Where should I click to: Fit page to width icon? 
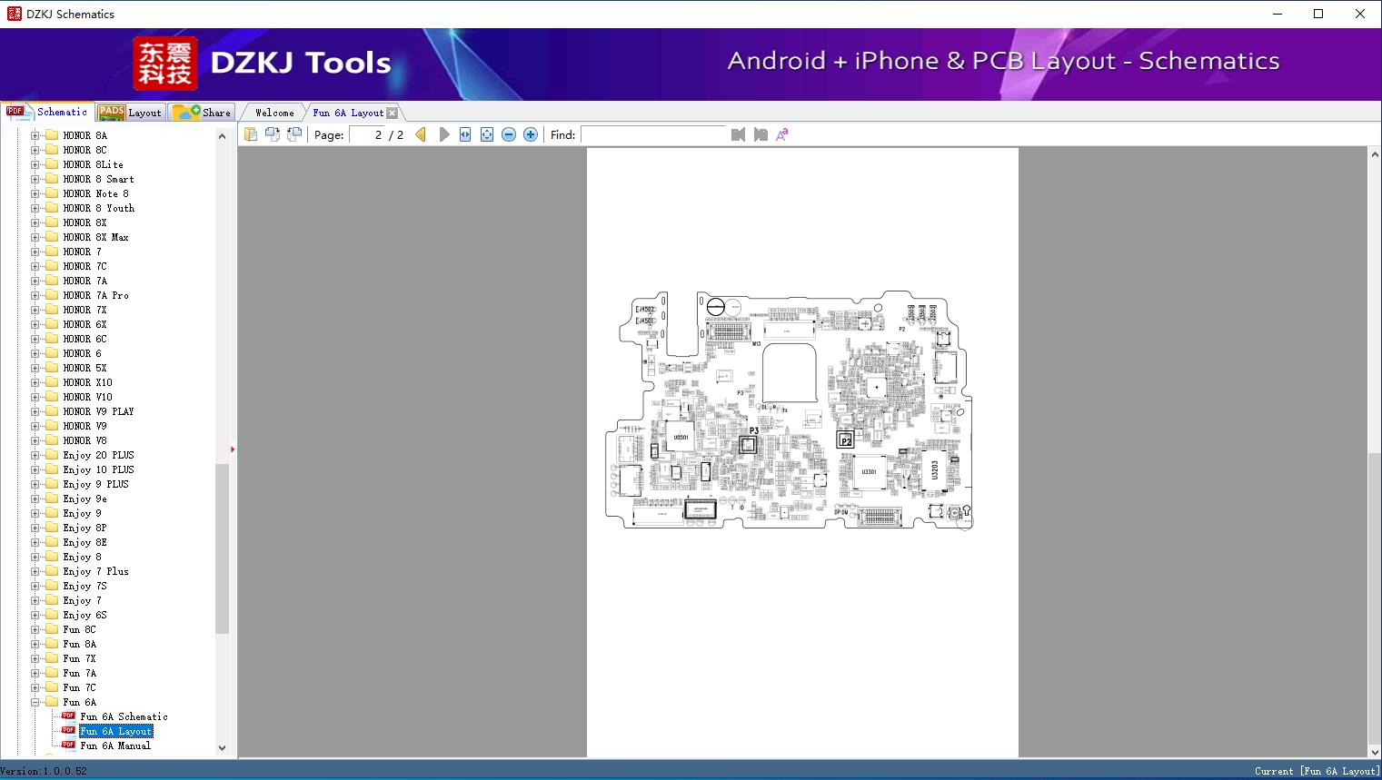tap(465, 134)
